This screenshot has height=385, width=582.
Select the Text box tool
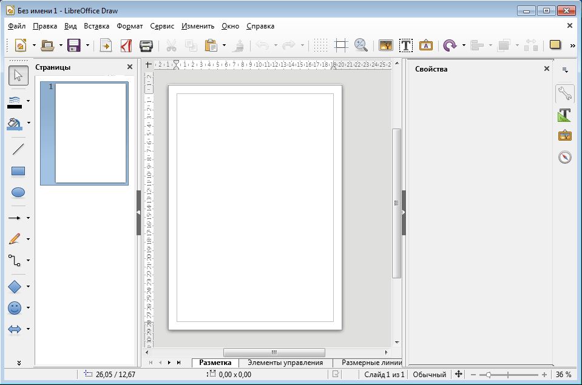pyautogui.click(x=405, y=45)
